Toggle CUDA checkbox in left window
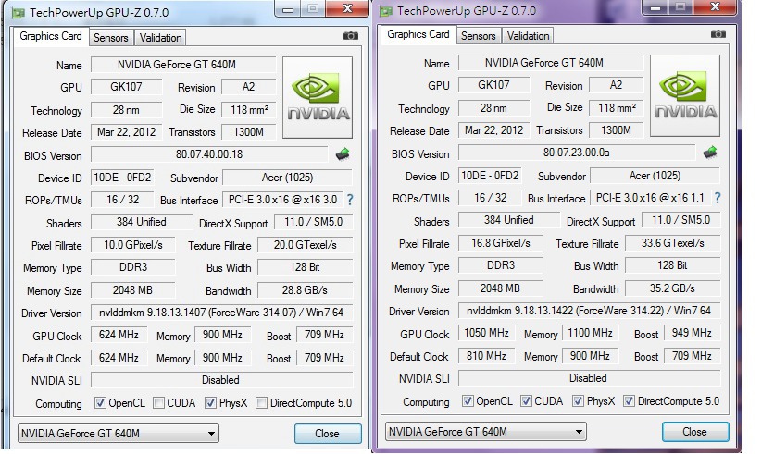 (x=158, y=403)
